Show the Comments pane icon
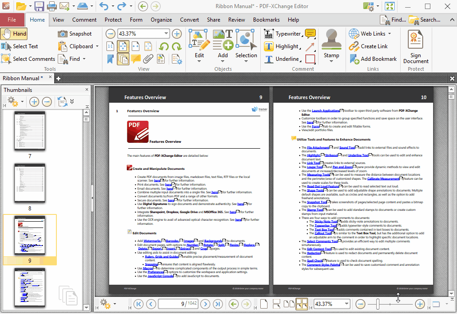Viewport: 457px width, 314px height. 136,59
